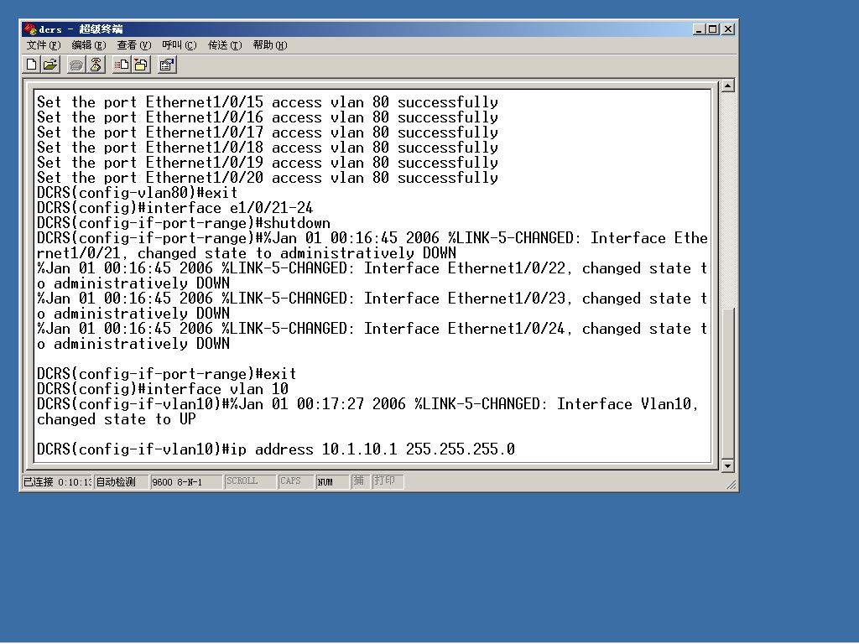Image resolution: width=859 pixels, height=644 pixels.
Task: Click the Send file toolbar icon
Action: point(121,65)
